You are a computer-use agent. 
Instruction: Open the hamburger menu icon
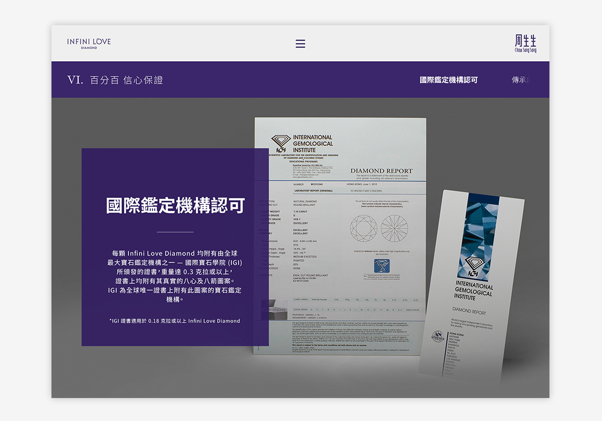pos(300,44)
